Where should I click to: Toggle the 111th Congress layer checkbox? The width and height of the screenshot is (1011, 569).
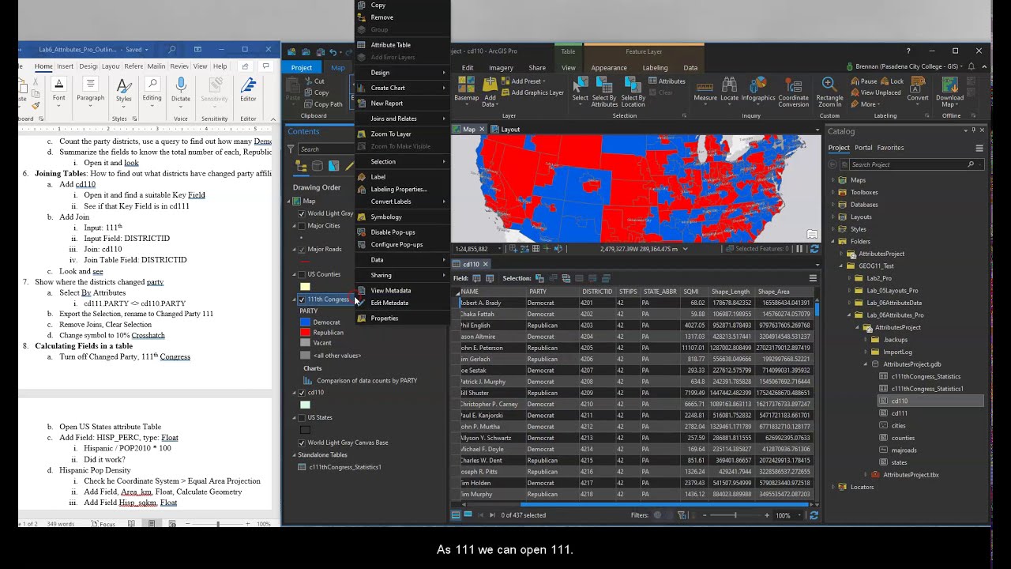[x=301, y=300]
